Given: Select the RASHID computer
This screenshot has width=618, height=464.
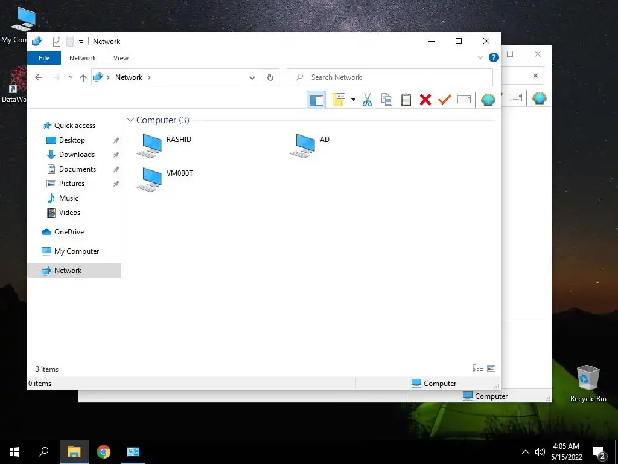Looking at the screenshot, I should 164,145.
